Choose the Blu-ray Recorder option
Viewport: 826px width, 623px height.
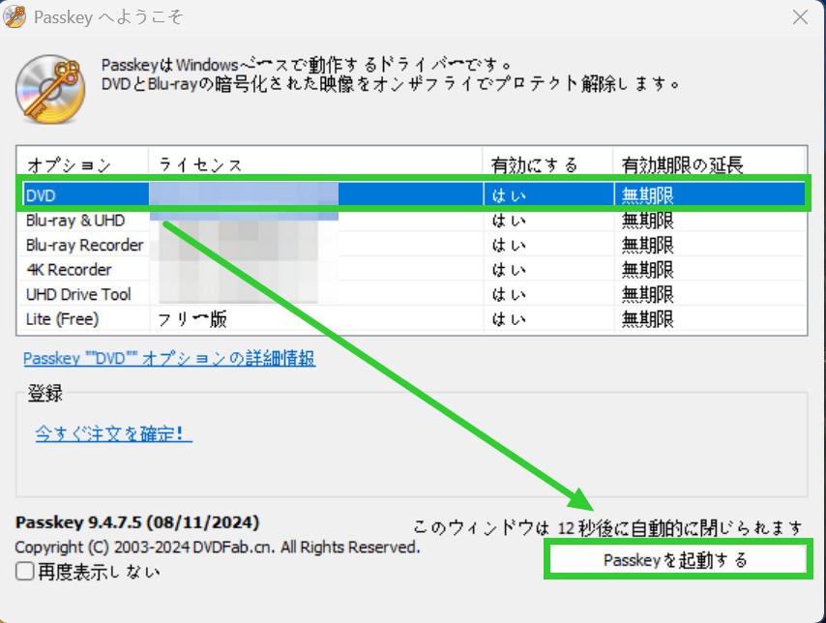(84, 245)
